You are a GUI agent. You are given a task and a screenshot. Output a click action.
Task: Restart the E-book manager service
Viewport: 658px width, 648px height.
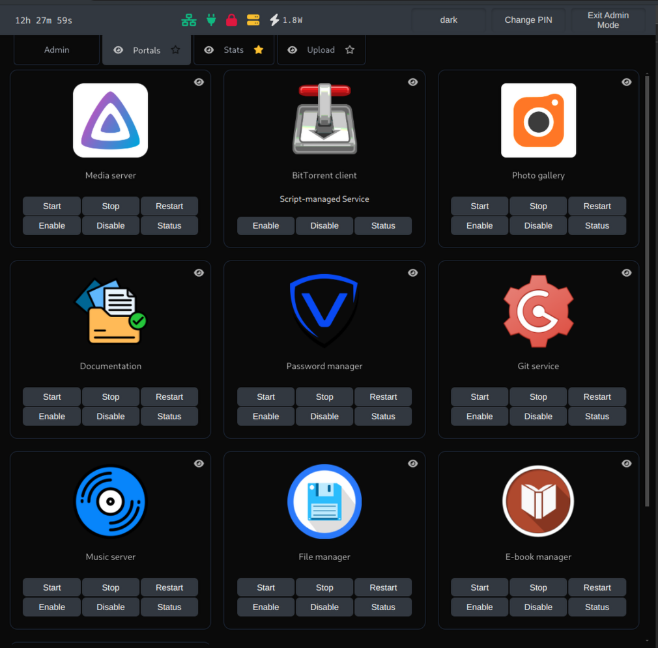(597, 587)
